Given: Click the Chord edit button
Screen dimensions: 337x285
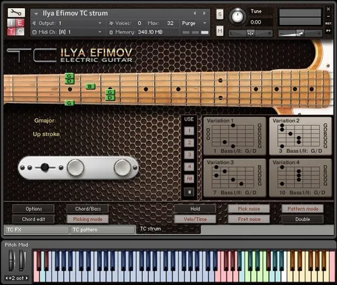Looking at the screenshot, I should click(x=34, y=219).
